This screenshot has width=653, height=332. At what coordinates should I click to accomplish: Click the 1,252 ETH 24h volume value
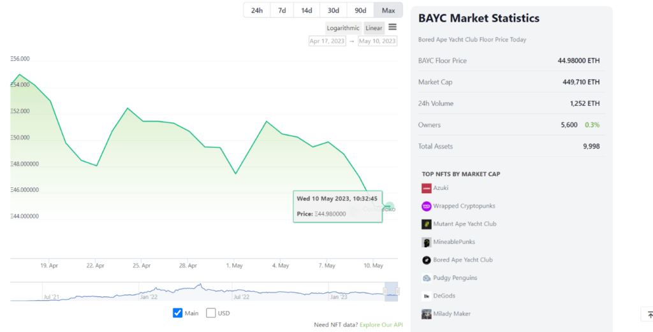585,104
